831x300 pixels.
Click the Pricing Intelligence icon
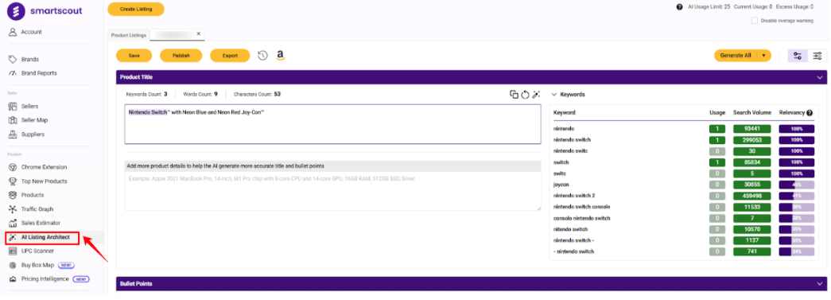[14, 279]
